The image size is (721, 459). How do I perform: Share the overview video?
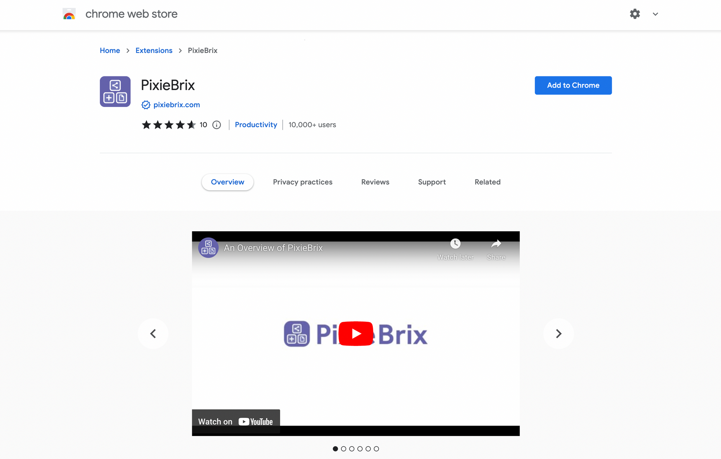(496, 247)
